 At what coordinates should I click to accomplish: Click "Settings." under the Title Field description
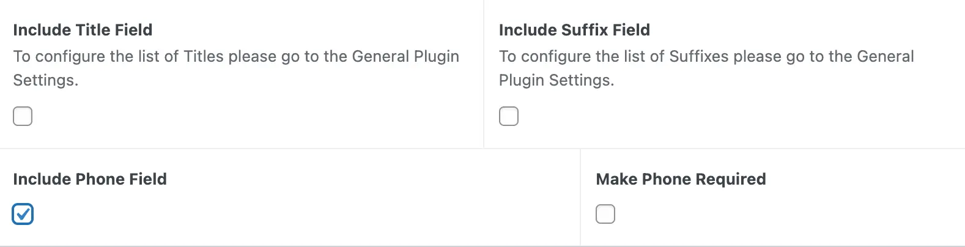click(46, 80)
